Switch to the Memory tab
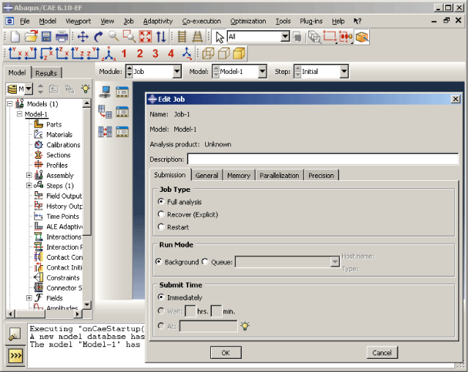 tap(239, 176)
